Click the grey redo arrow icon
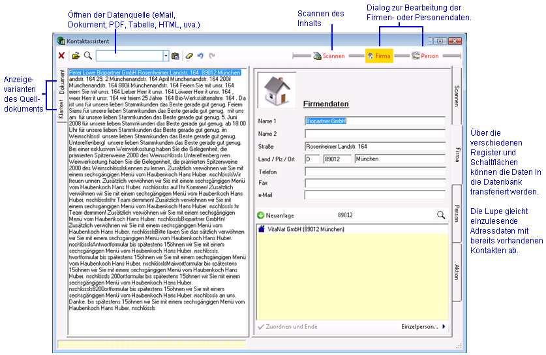This screenshot has width=546, height=355. (x=212, y=55)
